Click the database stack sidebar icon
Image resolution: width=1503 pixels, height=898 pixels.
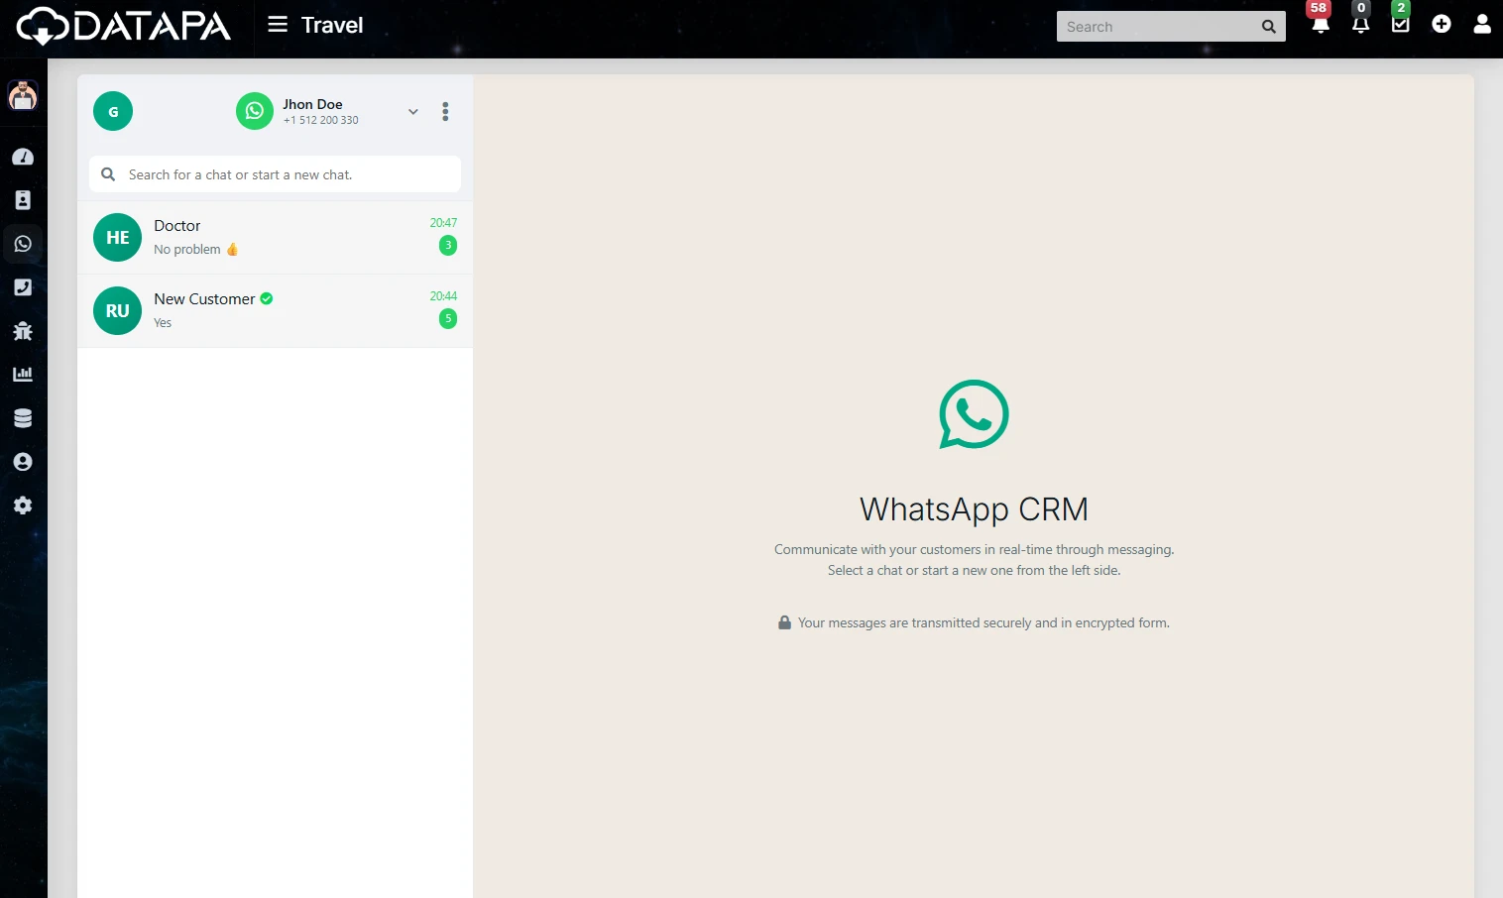23,418
